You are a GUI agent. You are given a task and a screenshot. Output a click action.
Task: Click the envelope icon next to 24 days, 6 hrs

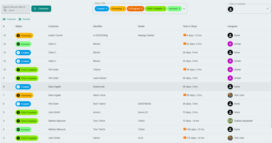click(185, 44)
